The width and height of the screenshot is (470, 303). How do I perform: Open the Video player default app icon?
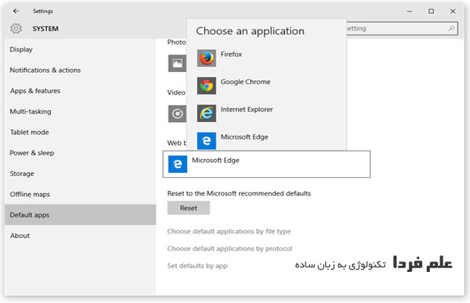tap(177, 114)
